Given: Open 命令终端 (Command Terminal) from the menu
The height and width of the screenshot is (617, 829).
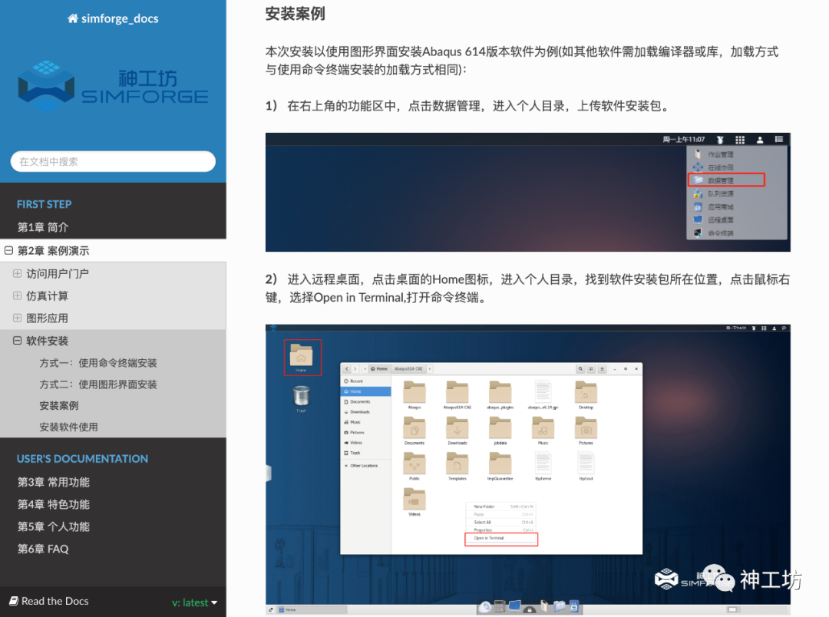Looking at the screenshot, I should [722, 233].
